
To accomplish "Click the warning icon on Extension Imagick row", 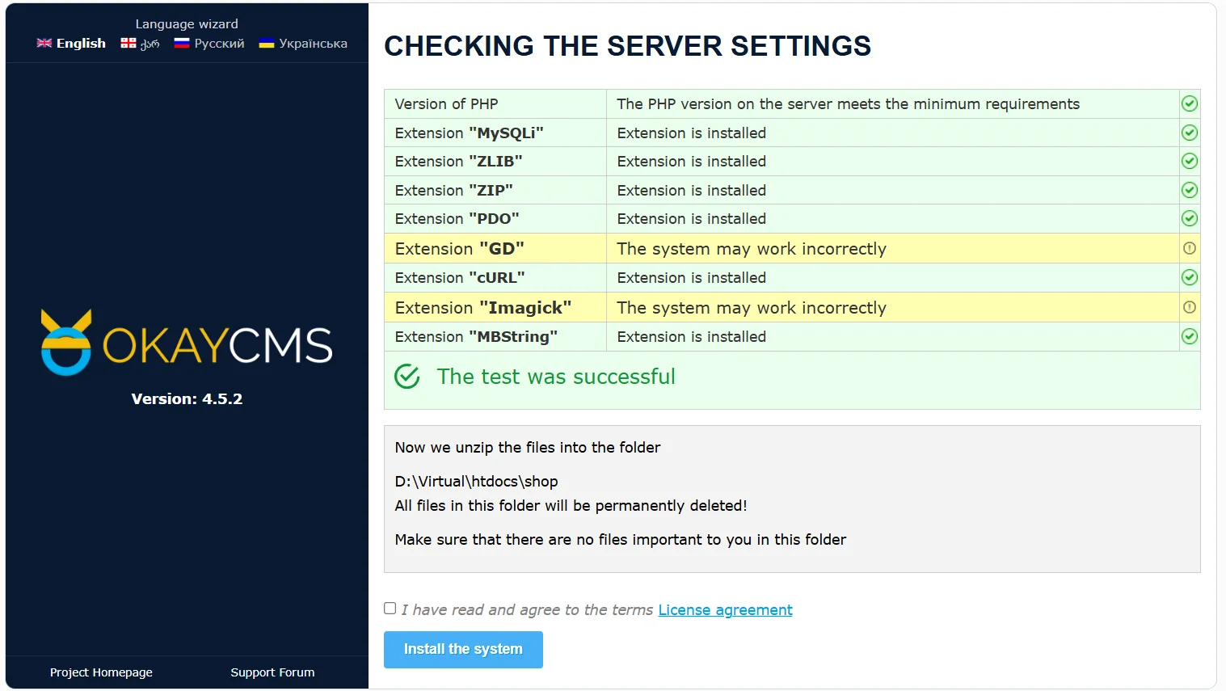I will click(1189, 307).
